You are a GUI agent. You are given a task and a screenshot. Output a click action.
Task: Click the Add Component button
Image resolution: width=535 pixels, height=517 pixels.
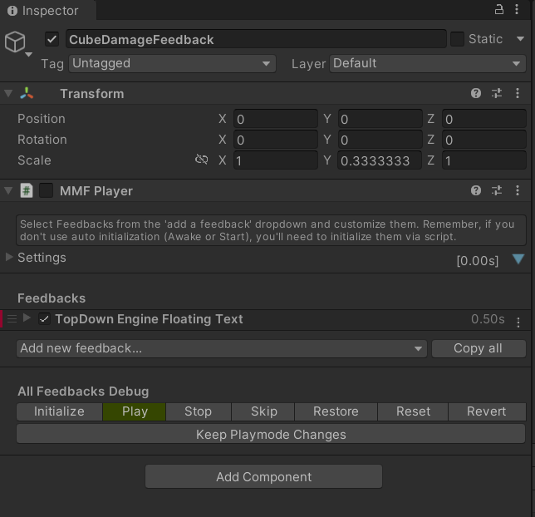(x=263, y=477)
